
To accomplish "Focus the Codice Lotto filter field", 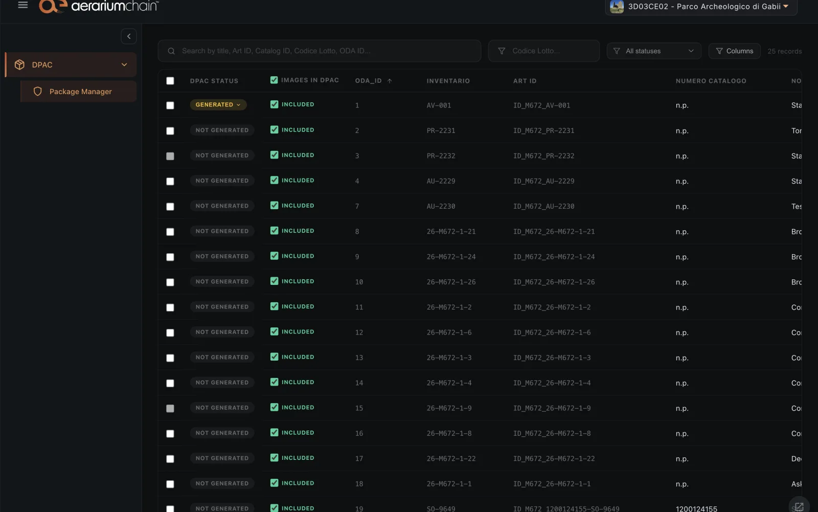I will point(544,51).
